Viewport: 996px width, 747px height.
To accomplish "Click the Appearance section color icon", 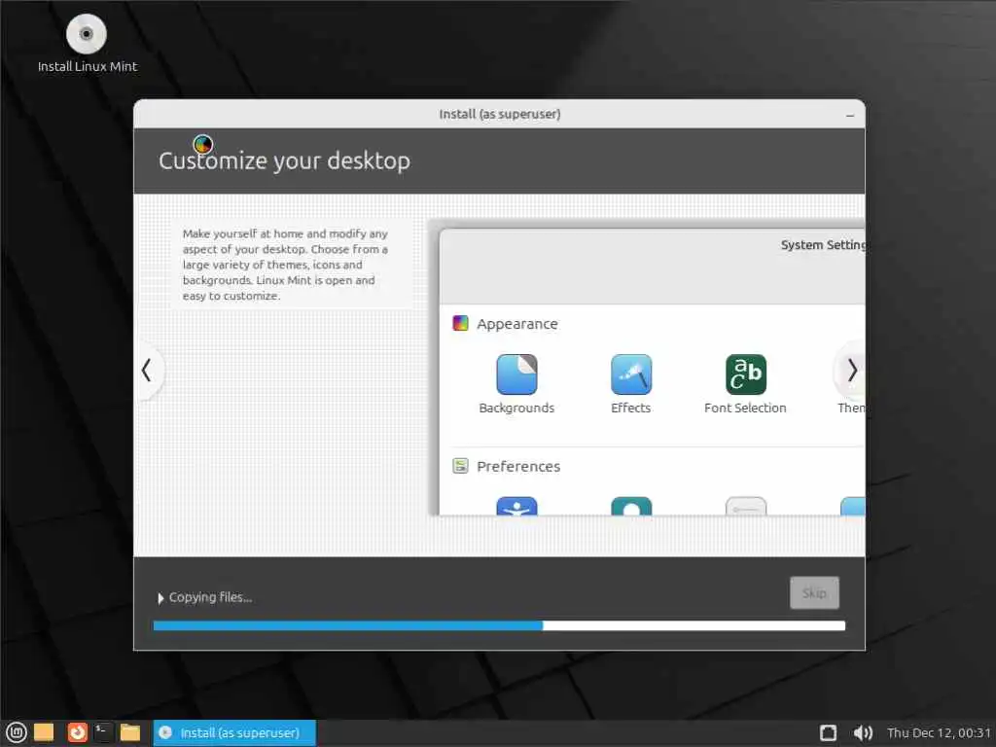I will click(460, 323).
